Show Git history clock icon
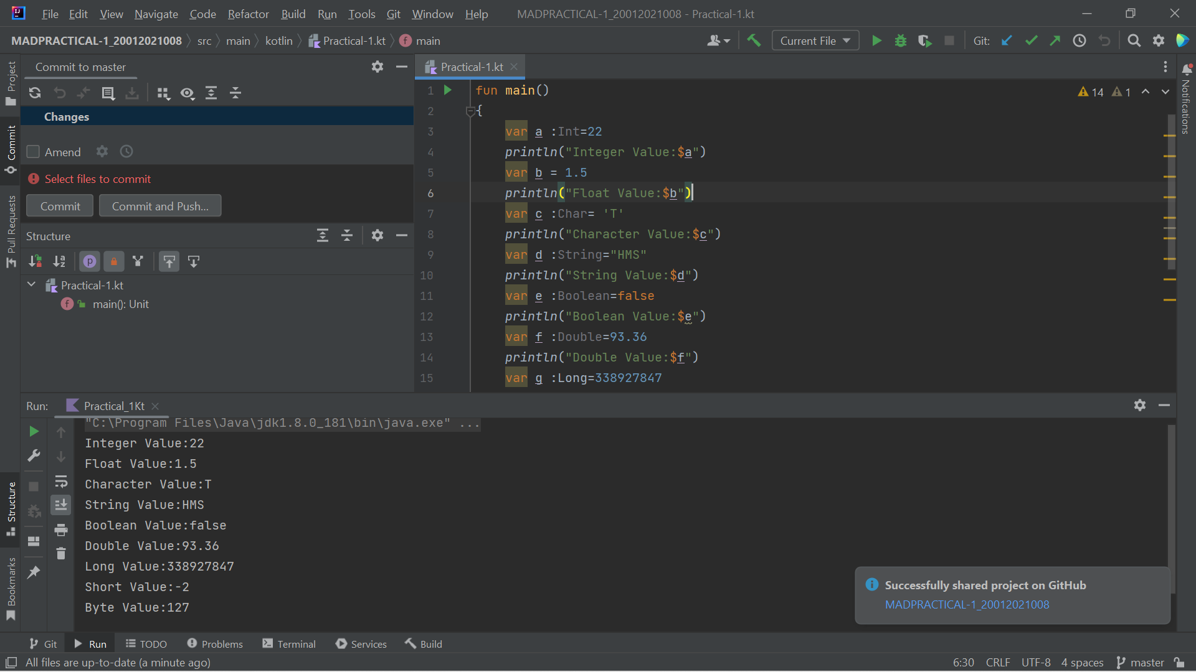The image size is (1196, 672). coord(1080,41)
